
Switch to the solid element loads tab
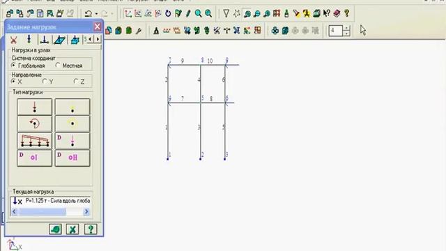[75, 40]
